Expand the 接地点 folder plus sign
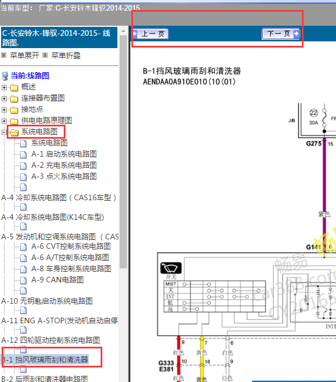 [4, 110]
